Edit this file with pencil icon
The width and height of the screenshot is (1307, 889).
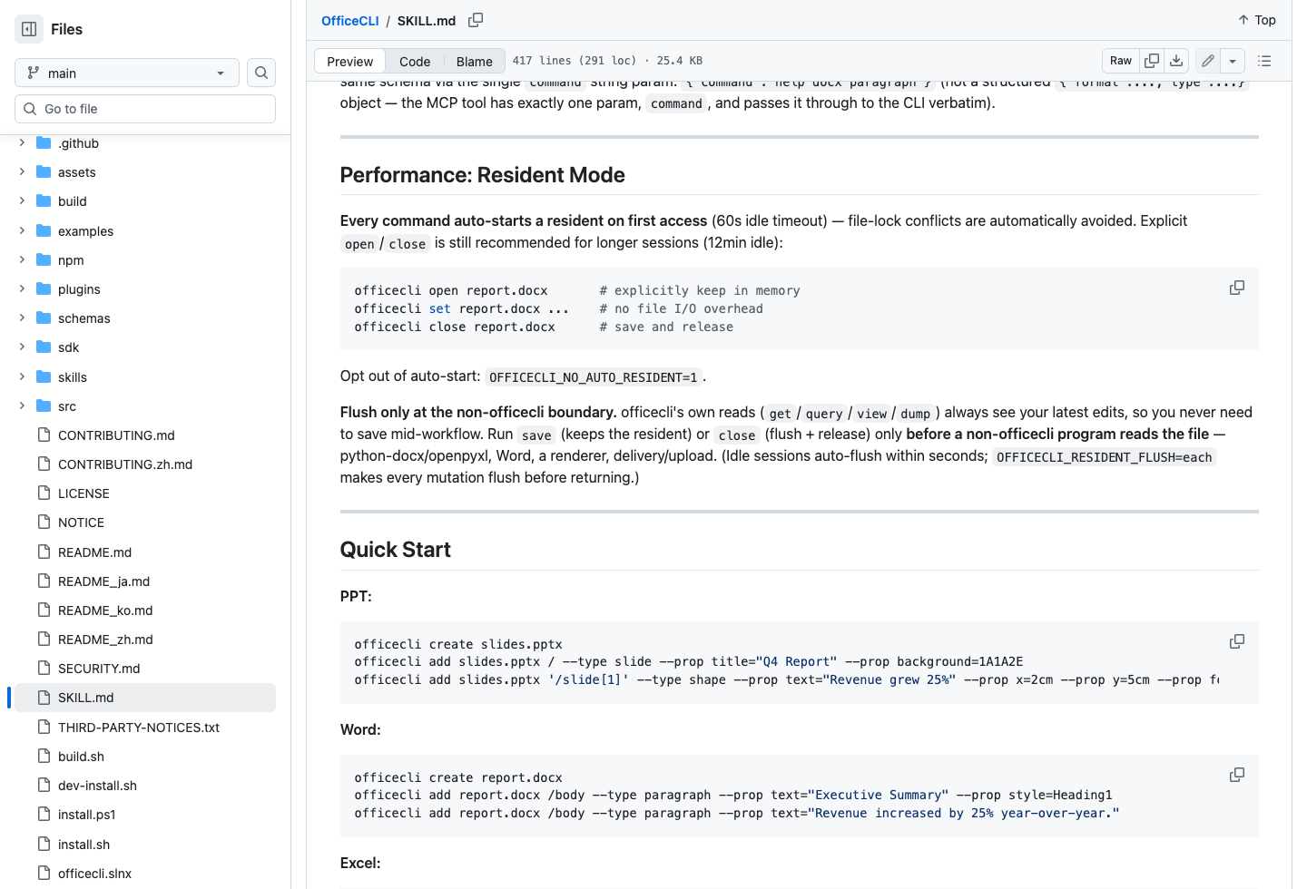[1208, 61]
